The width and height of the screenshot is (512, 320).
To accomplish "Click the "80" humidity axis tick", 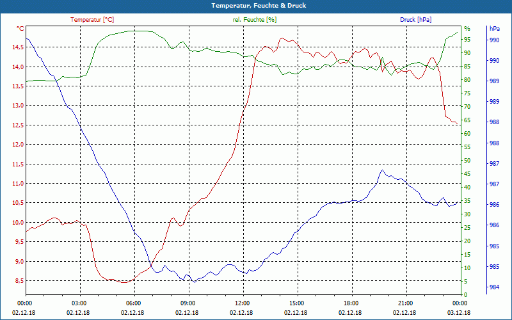I will tap(467, 79).
